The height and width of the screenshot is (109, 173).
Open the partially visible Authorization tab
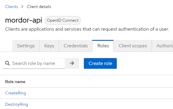[162, 46]
